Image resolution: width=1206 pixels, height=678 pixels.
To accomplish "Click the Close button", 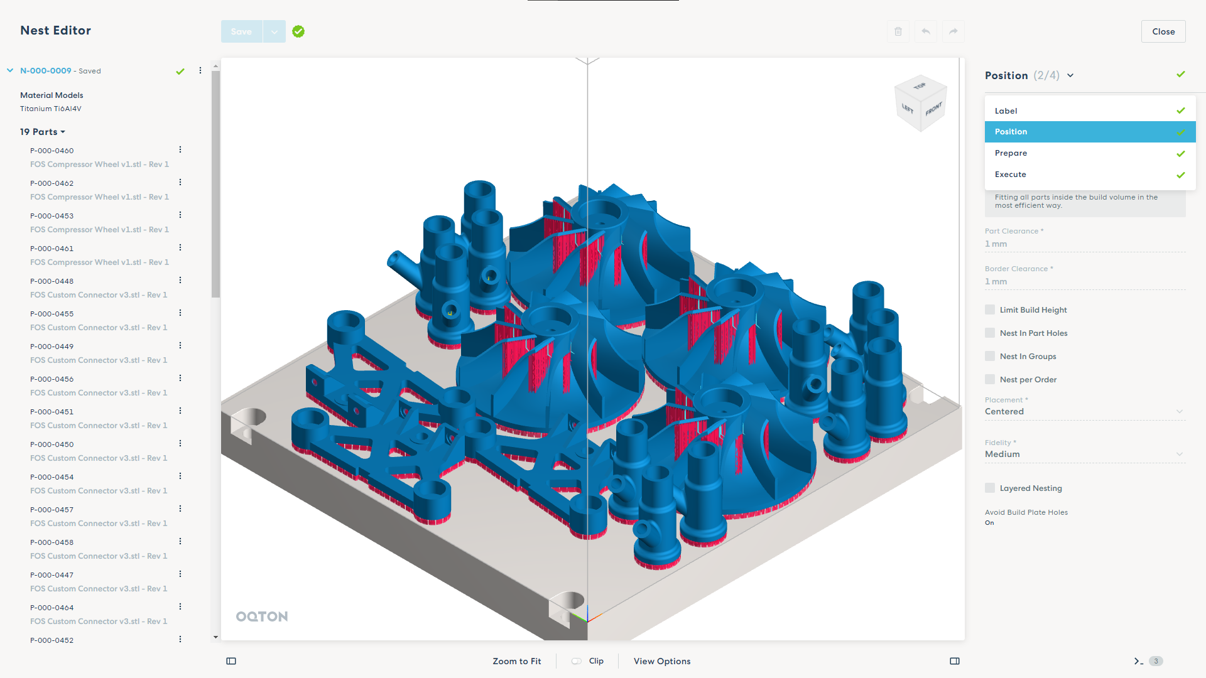I will [x=1163, y=31].
